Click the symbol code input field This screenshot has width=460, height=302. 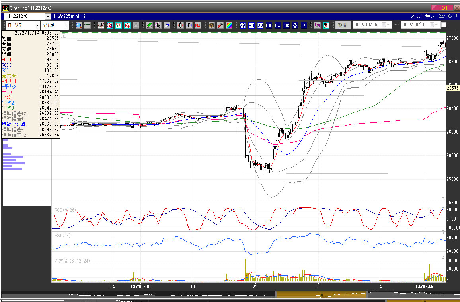coord(24,16)
